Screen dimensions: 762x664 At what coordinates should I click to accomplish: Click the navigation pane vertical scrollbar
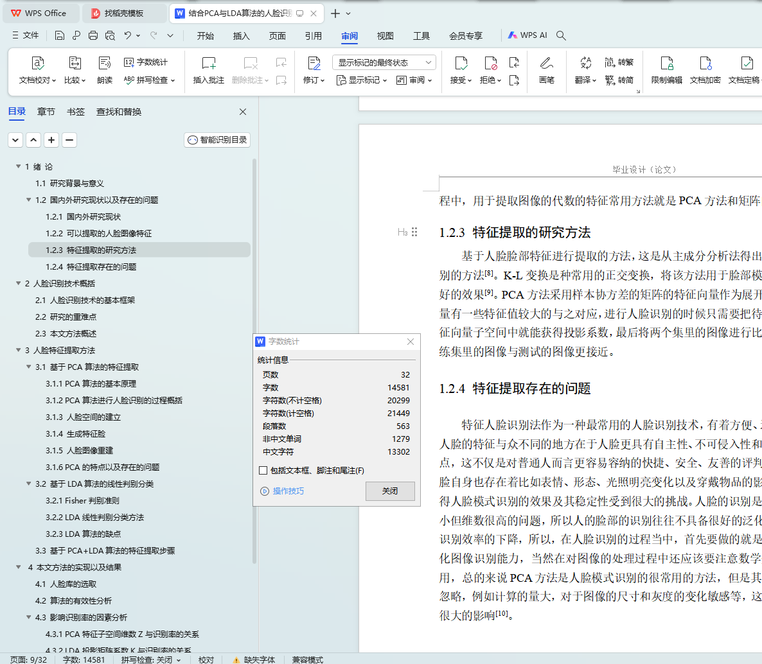click(254, 360)
